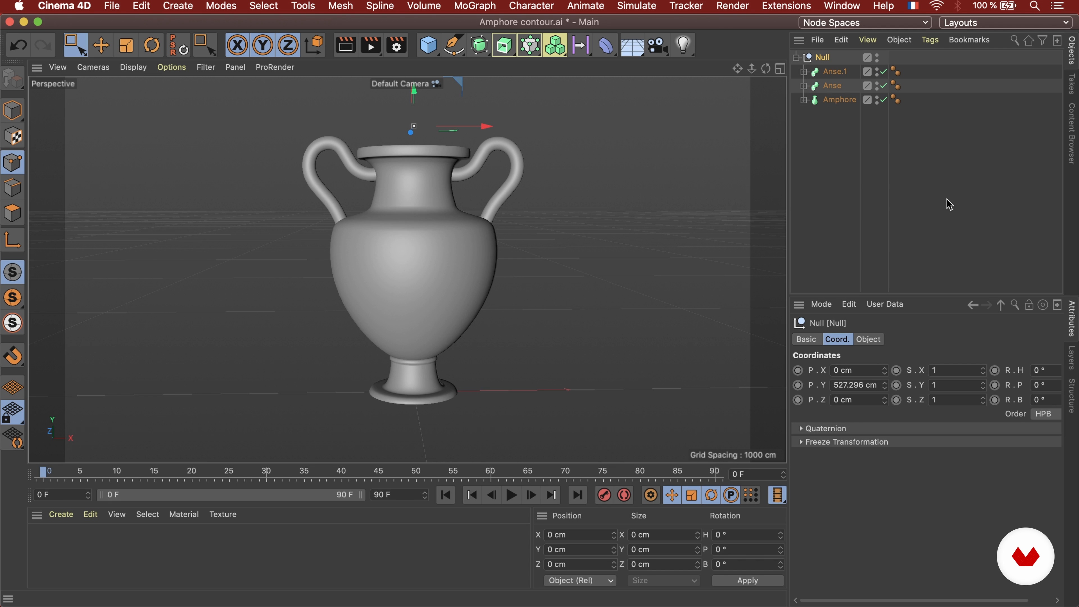Toggle Autokeying button
Screen dimensions: 1079x607
point(624,495)
